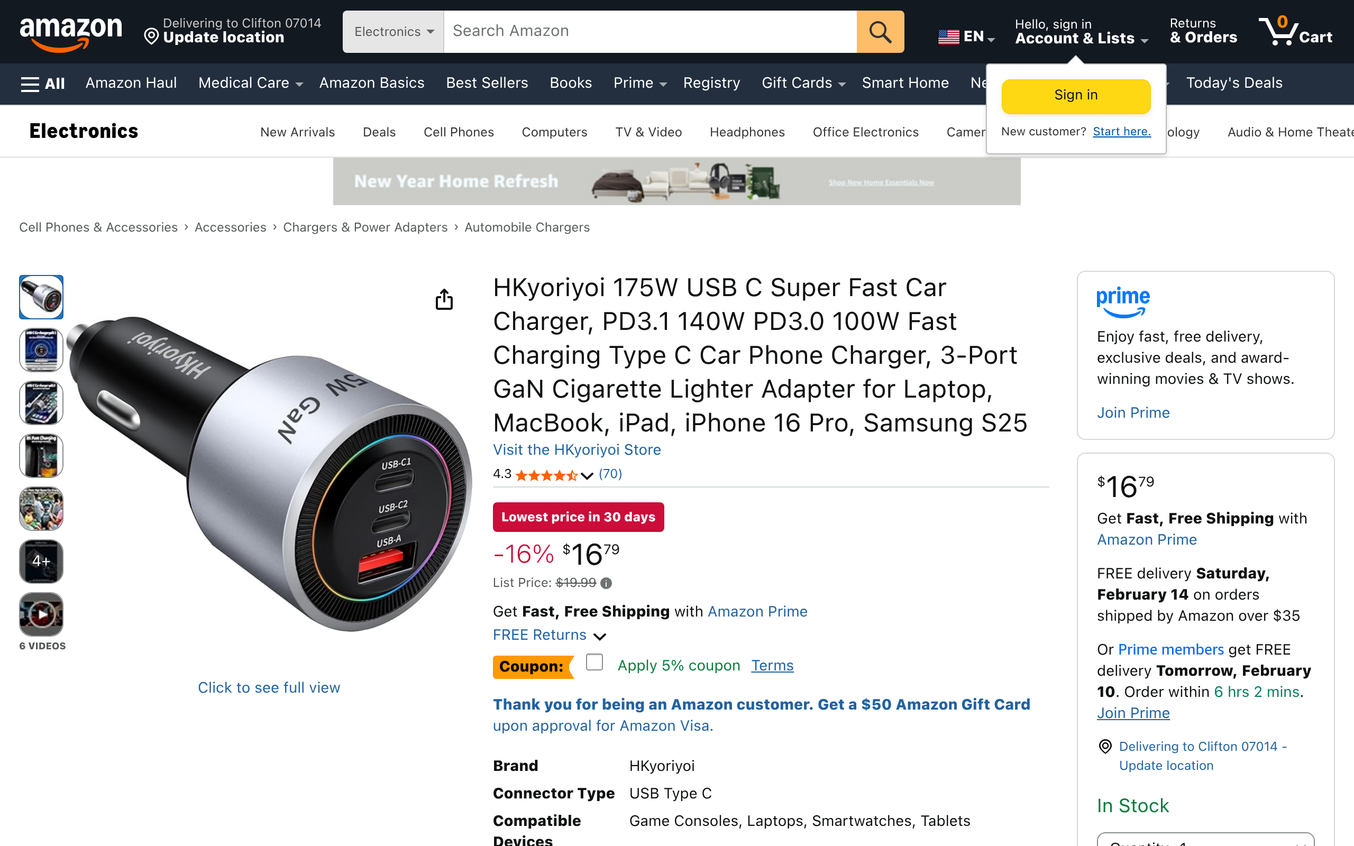Open the shopping cart icon
Screen dimensions: 1354x846
(x=1295, y=32)
